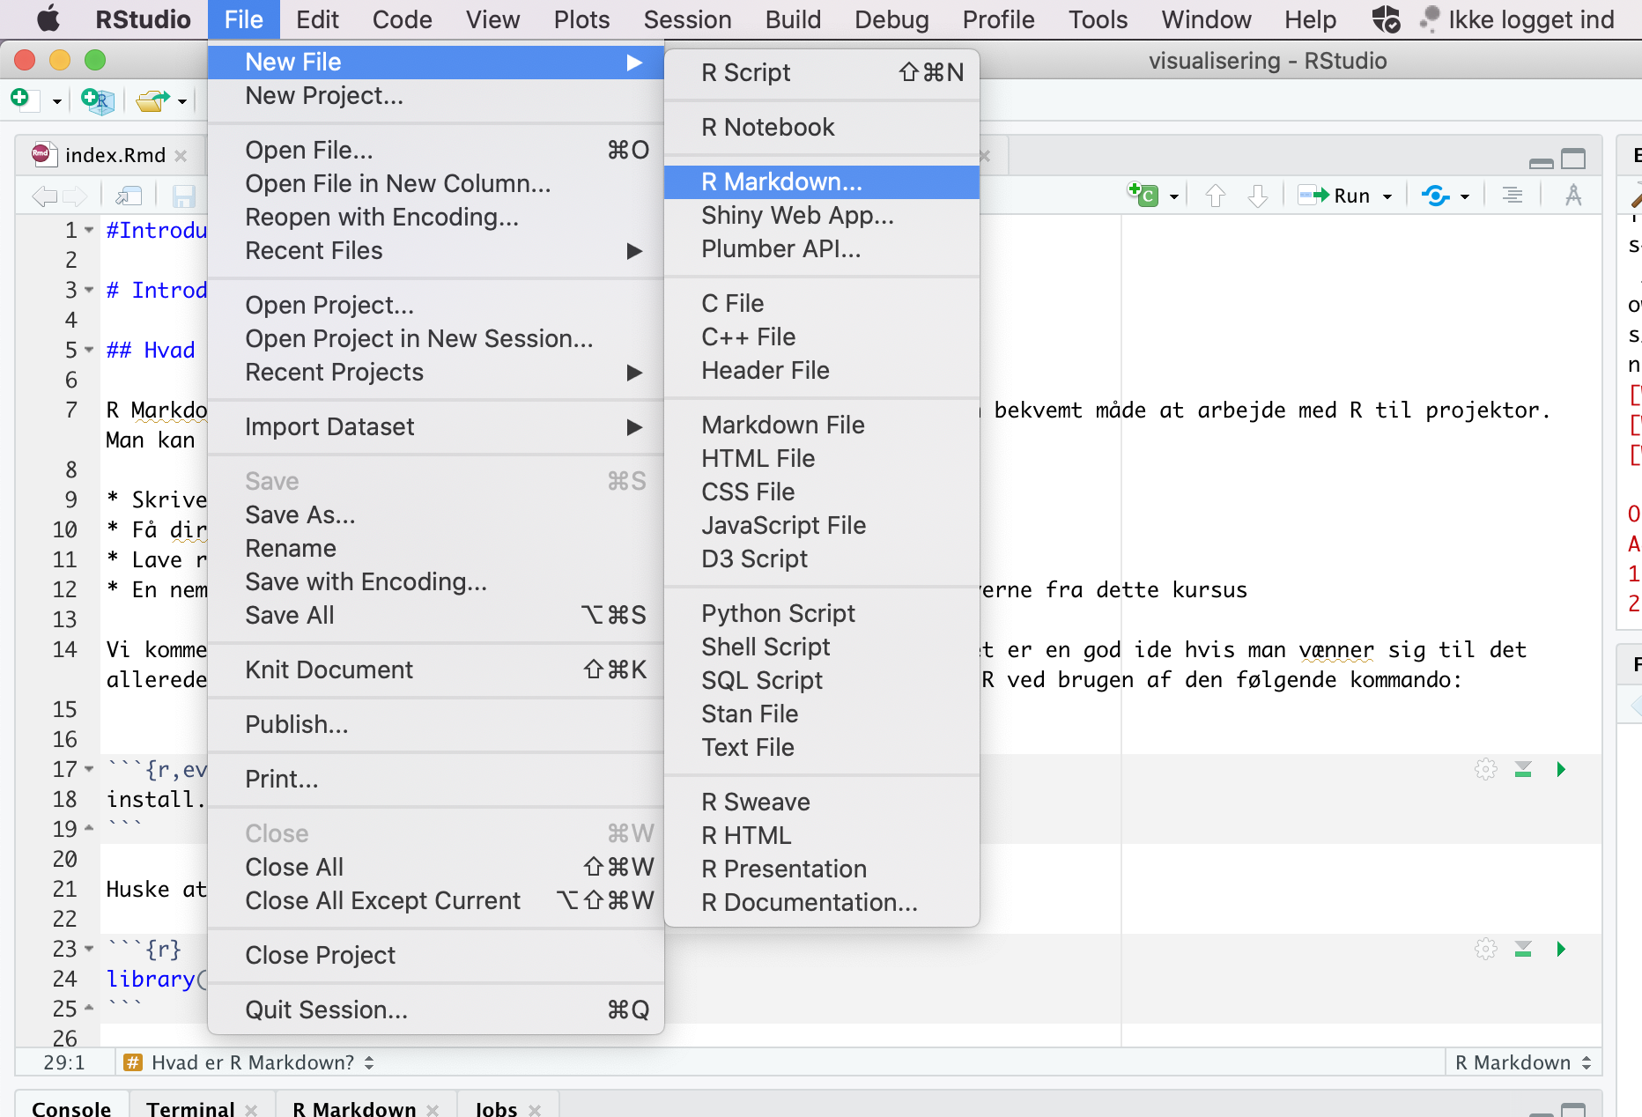
Task: Open the Tools menu
Action: click(1098, 19)
